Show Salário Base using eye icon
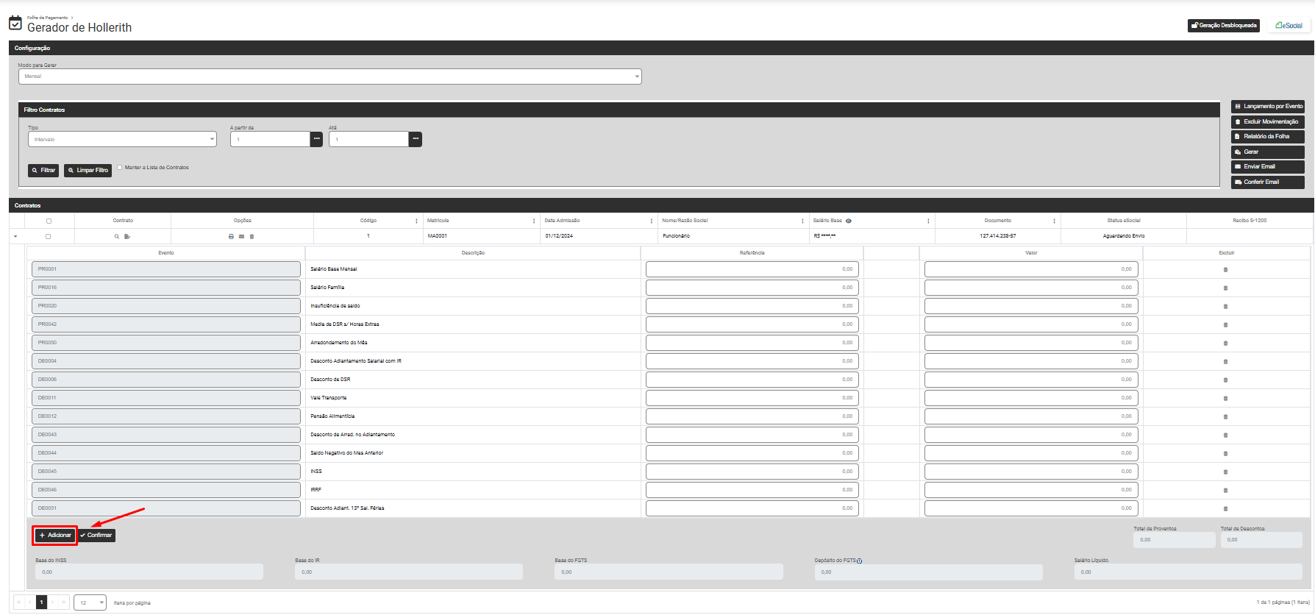The image size is (1315, 615). (x=849, y=221)
